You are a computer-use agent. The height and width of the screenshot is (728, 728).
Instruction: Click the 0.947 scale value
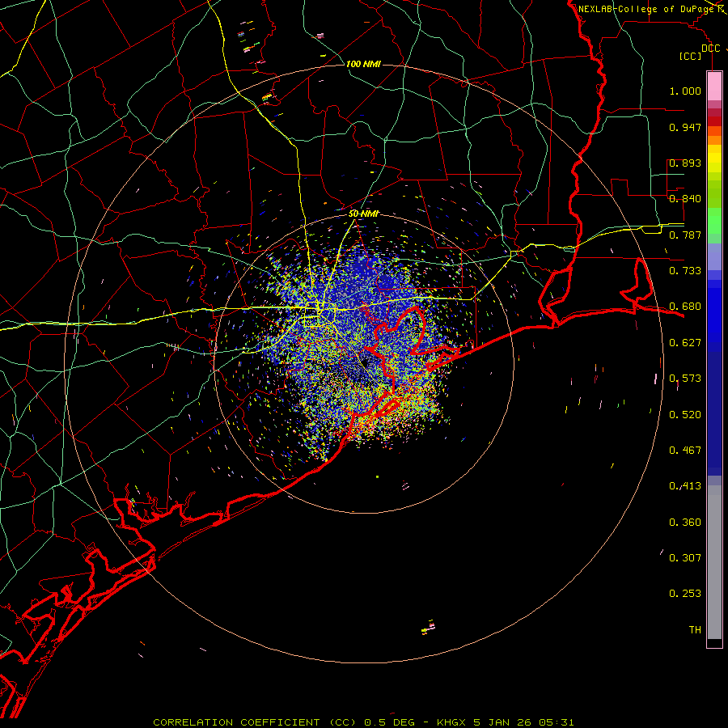point(685,127)
